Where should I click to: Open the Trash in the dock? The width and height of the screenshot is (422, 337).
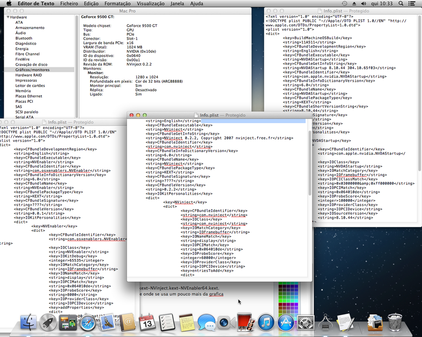tap(395, 323)
